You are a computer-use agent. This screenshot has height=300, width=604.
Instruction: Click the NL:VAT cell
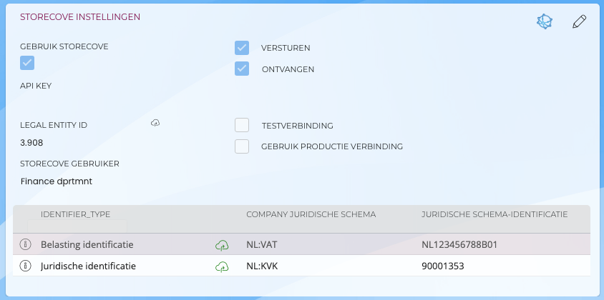261,244
